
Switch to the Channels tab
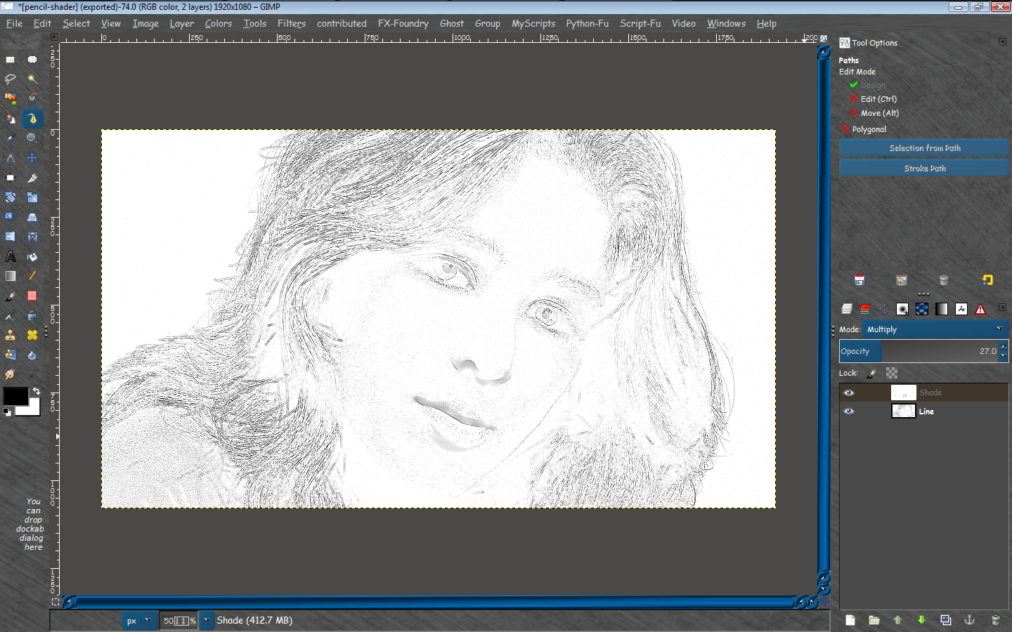pyautogui.click(x=865, y=309)
